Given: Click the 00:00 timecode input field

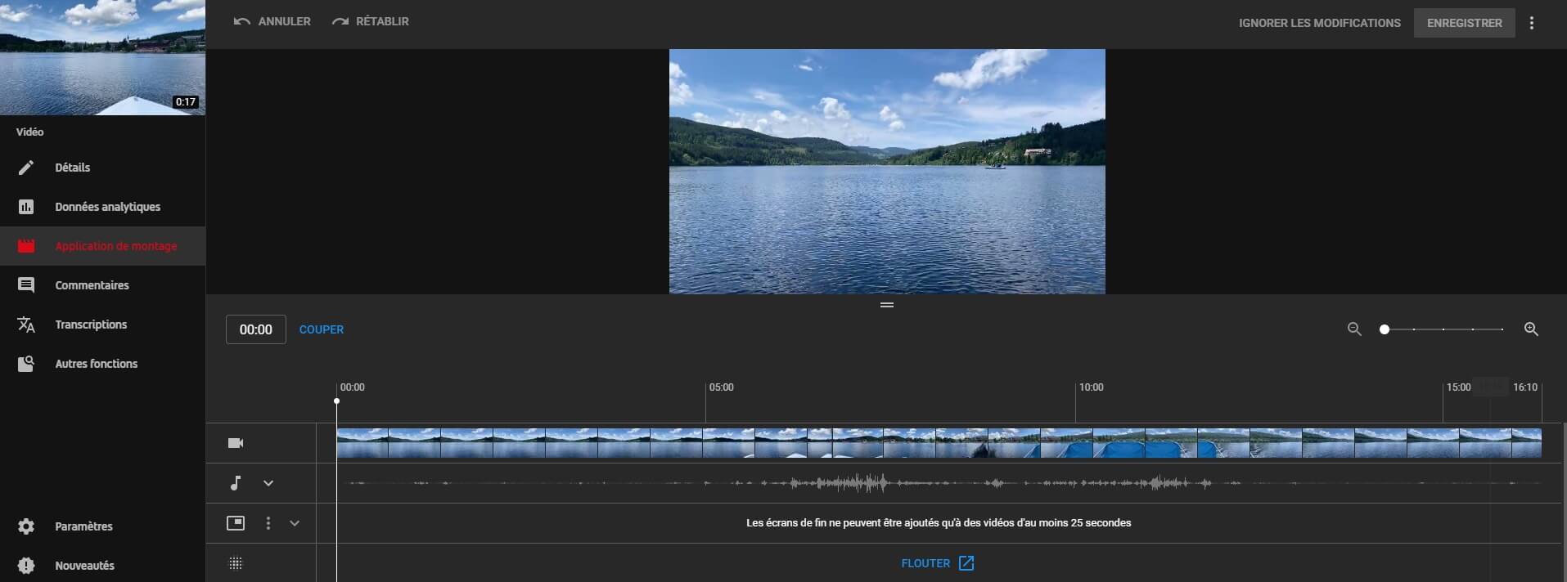Looking at the screenshot, I should coord(256,329).
